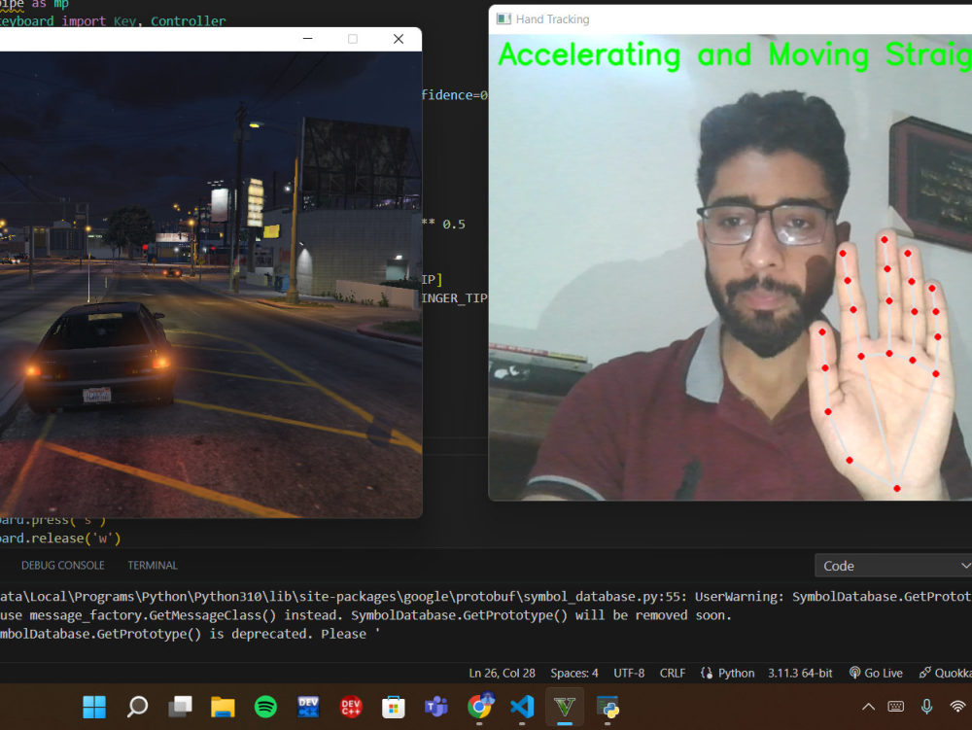Switch to the Python window on taskbar
The width and height of the screenshot is (972, 730).
click(x=607, y=707)
